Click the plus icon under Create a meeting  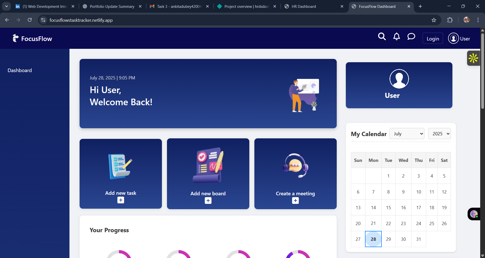tap(296, 201)
